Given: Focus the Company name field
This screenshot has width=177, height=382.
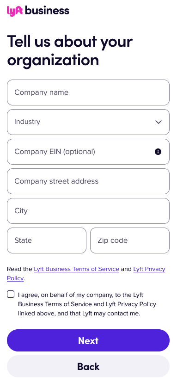Looking at the screenshot, I should (x=88, y=92).
